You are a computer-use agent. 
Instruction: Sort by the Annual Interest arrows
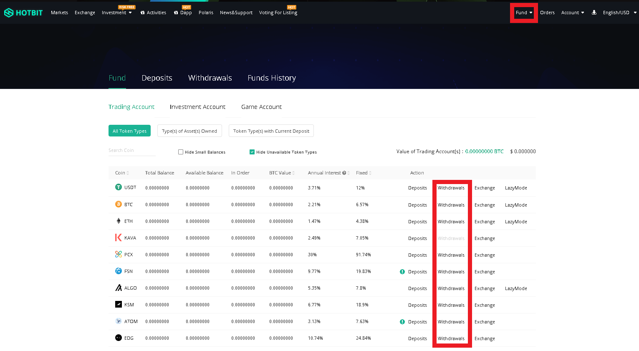coord(349,173)
